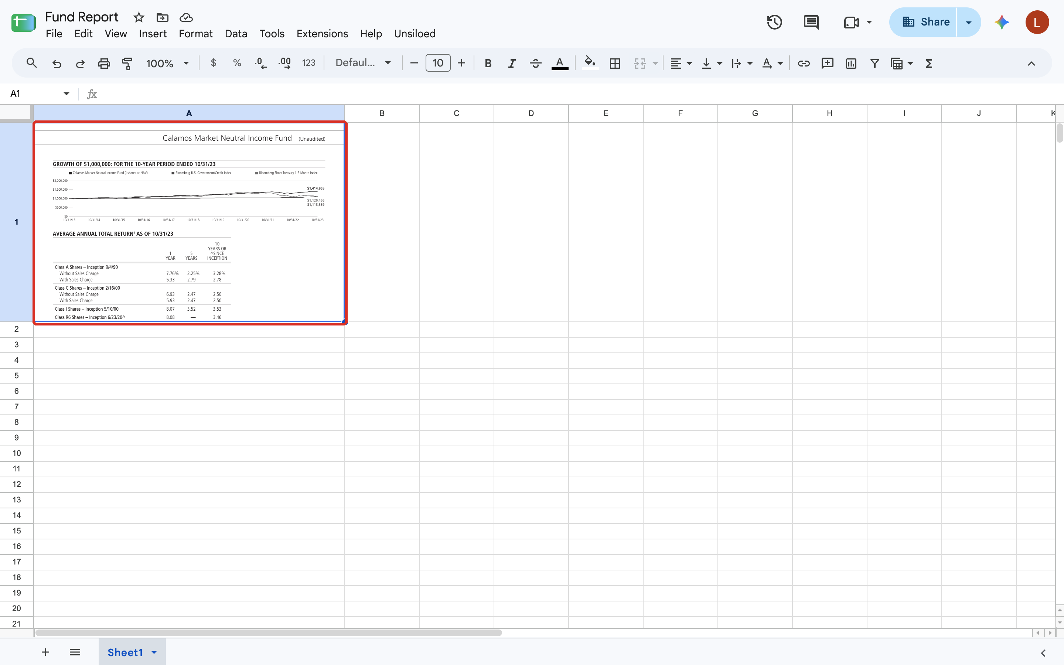Move document with folder icon
The width and height of the screenshot is (1064, 665).
pos(162,17)
